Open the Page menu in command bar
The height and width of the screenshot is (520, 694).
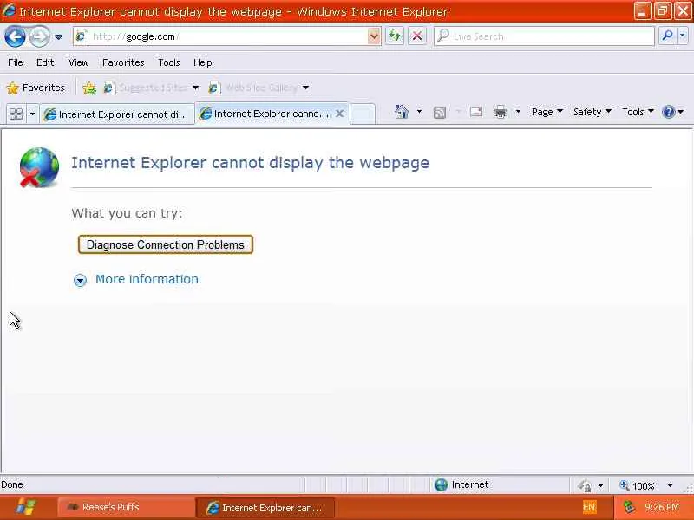547,112
